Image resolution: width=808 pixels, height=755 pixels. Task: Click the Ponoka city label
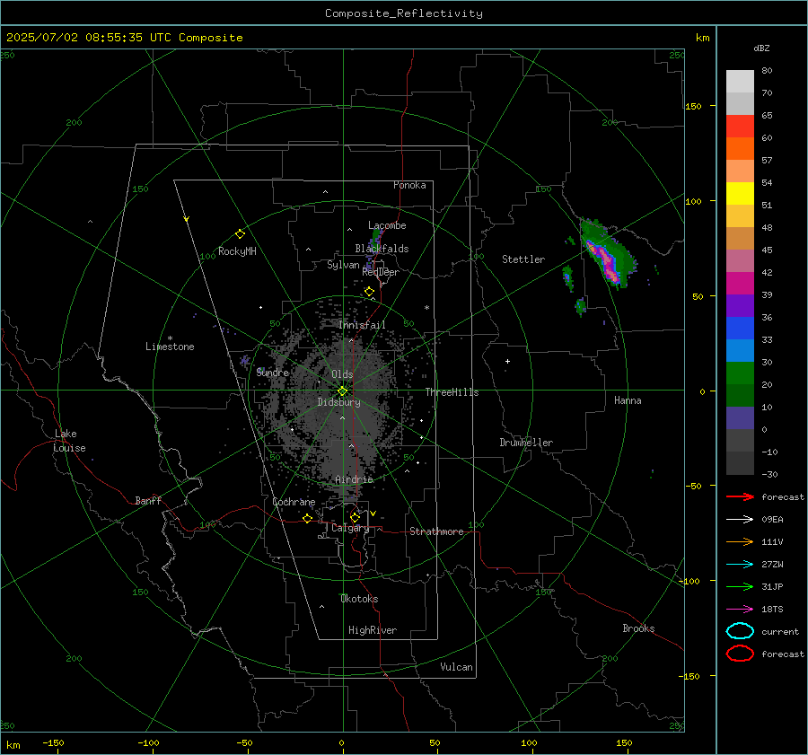click(409, 185)
